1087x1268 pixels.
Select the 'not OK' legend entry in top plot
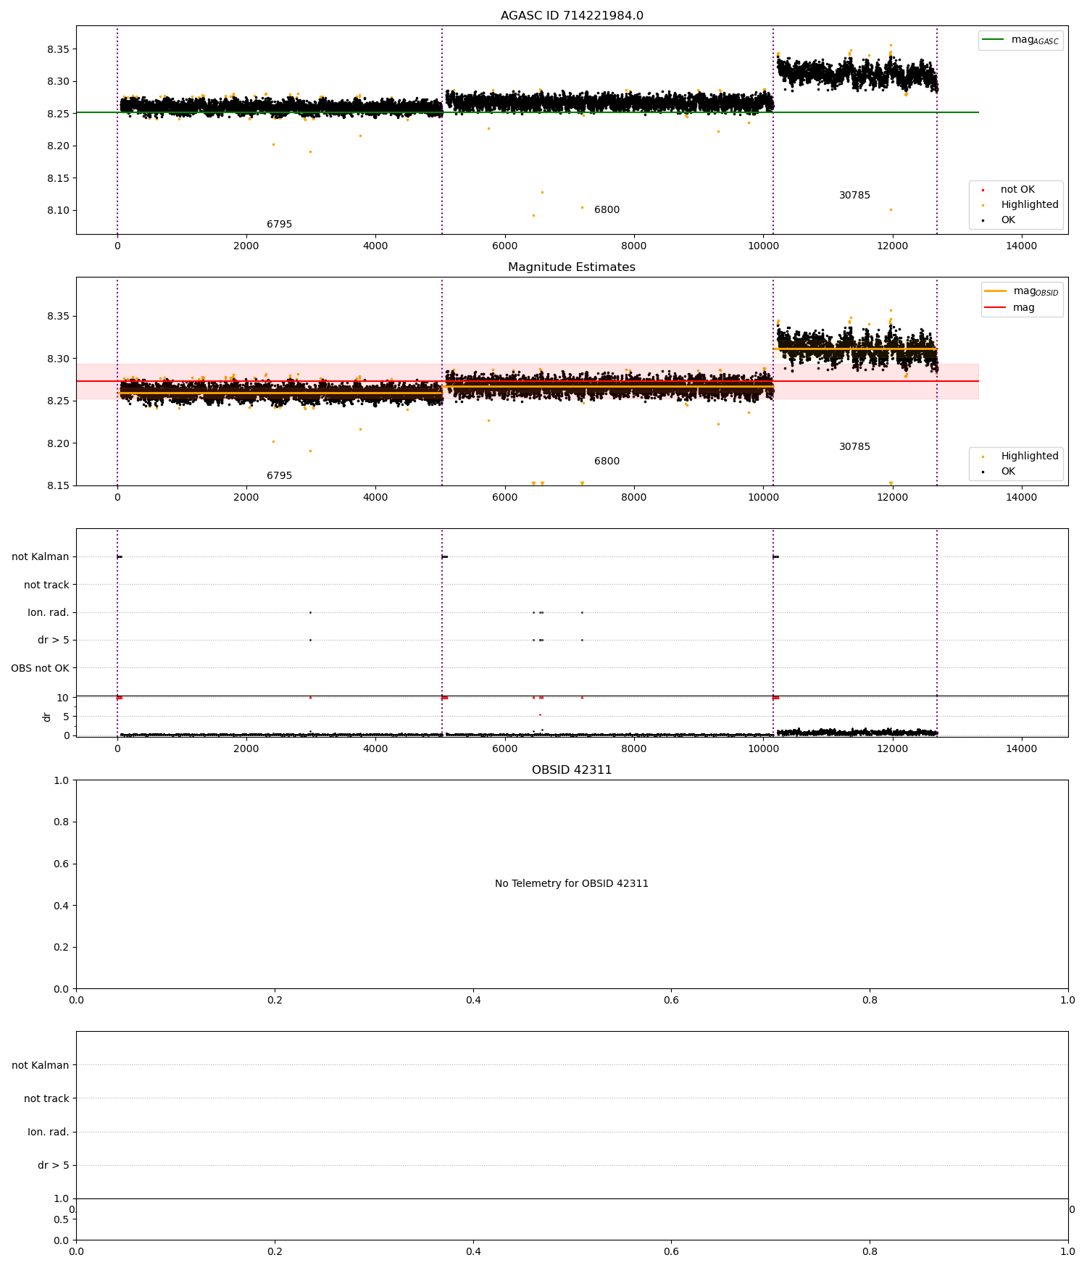tap(1017, 190)
